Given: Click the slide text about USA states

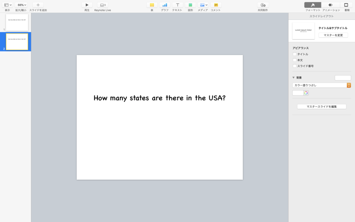Looking at the screenshot, I should [159, 98].
